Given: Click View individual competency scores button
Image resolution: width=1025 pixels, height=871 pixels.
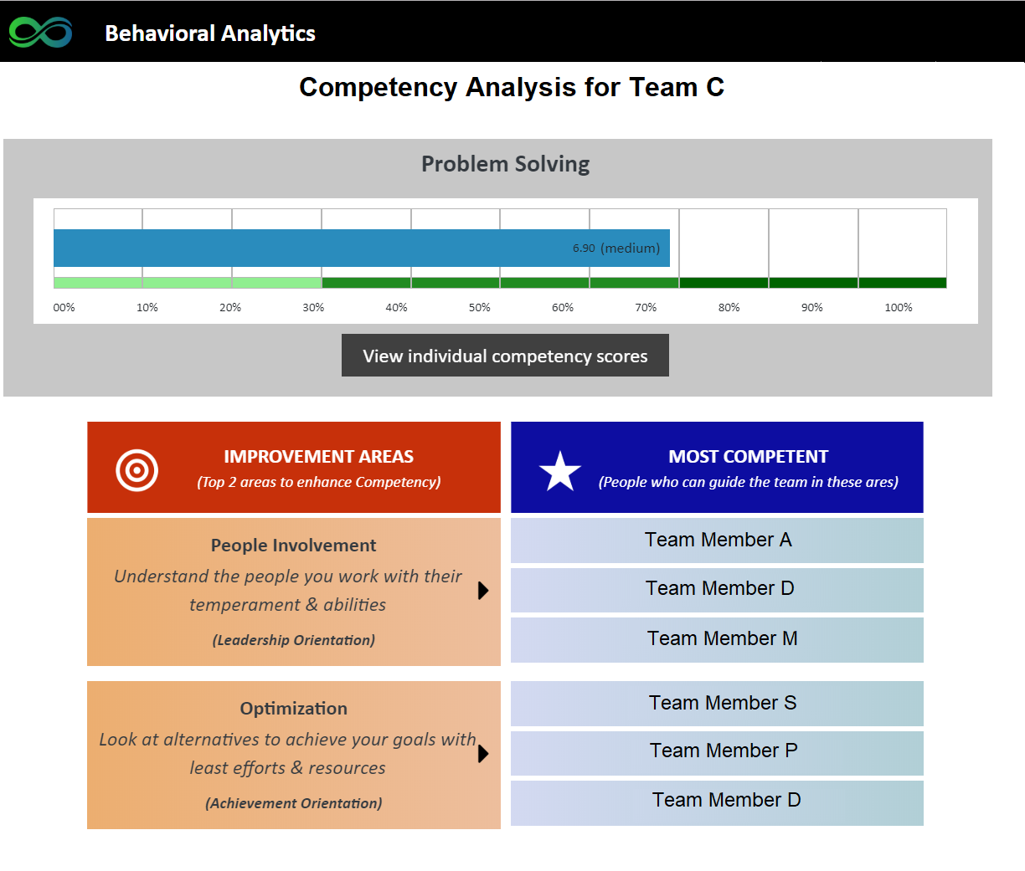Looking at the screenshot, I should point(505,356).
